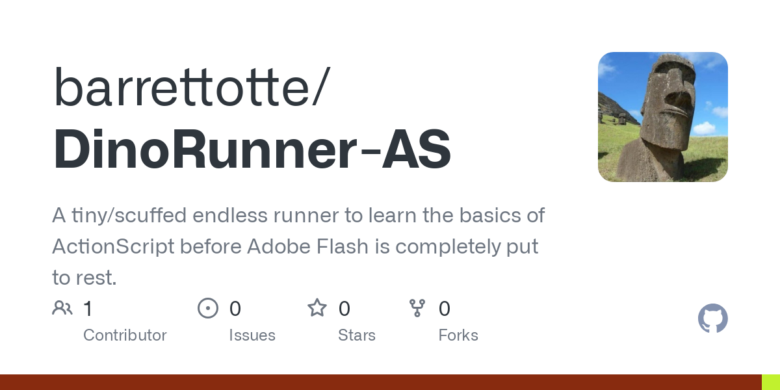Click the words "to rest." in description
This screenshot has width=780, height=390.
point(84,278)
